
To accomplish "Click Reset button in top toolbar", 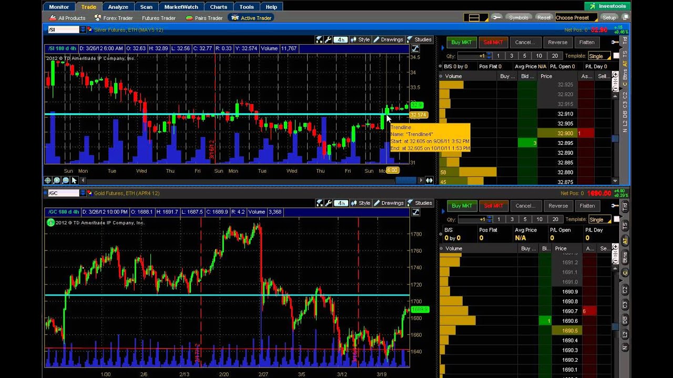I will pos(544,17).
